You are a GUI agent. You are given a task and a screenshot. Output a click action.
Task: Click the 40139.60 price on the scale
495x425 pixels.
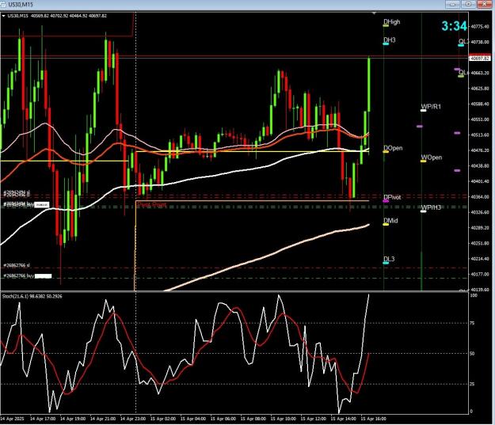pyautogui.click(x=480, y=290)
